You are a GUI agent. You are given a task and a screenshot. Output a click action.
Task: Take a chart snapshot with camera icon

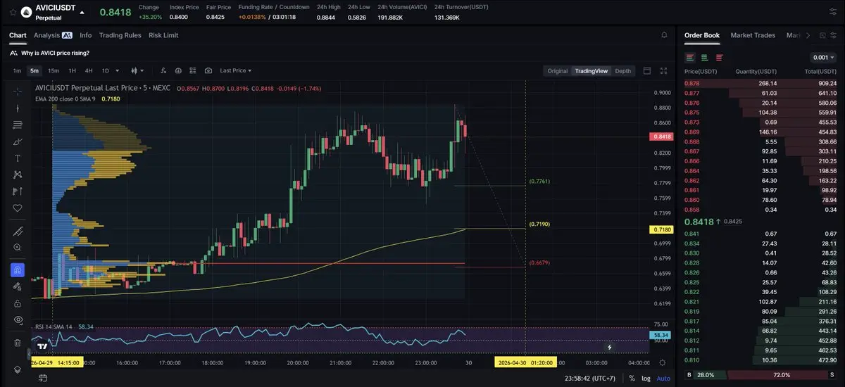click(x=208, y=70)
